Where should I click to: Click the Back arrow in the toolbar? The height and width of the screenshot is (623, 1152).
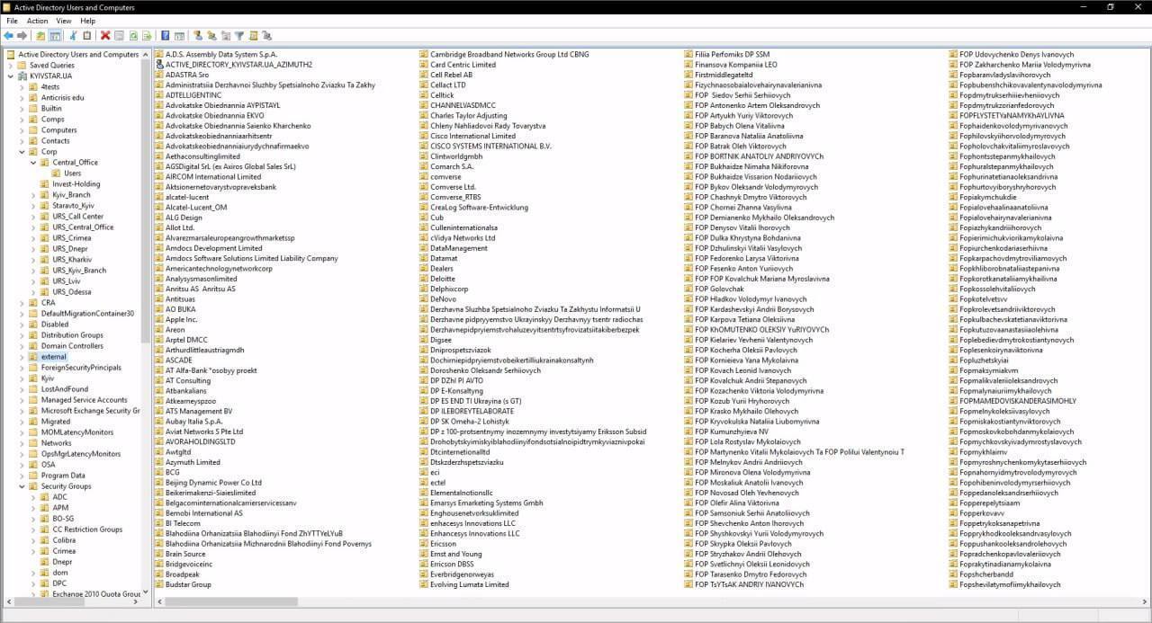9,36
